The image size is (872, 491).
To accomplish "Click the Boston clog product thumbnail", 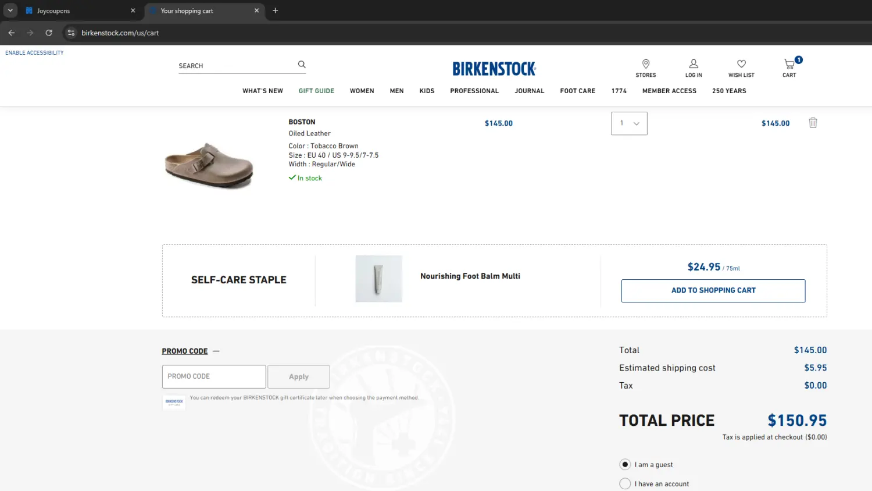I will 209,165.
